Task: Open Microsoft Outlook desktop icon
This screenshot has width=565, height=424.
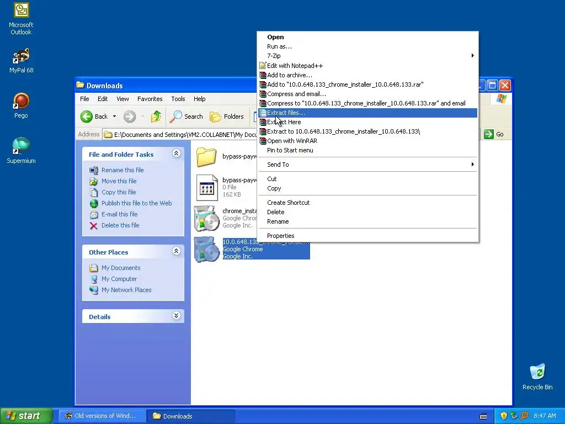Action: click(21, 19)
